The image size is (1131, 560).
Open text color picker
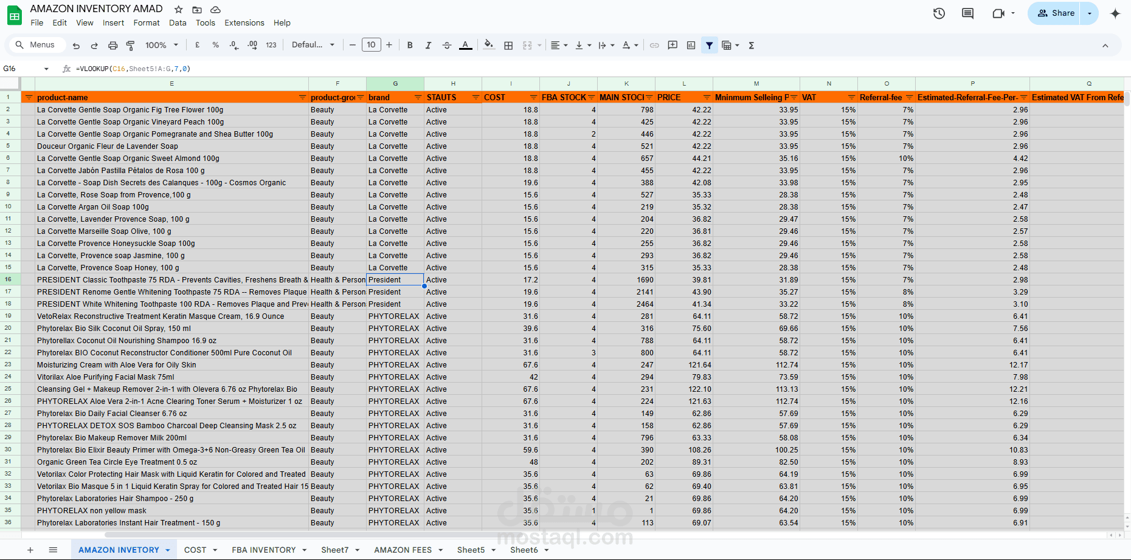click(465, 45)
